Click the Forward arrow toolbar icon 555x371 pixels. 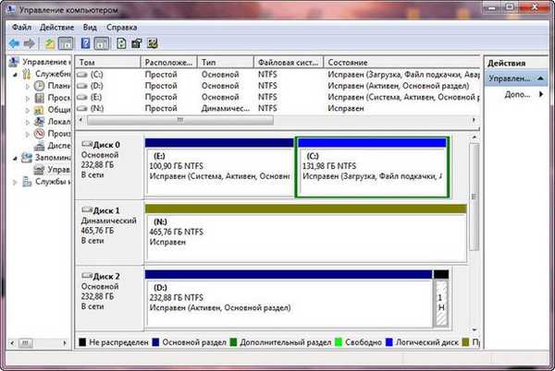[30, 43]
